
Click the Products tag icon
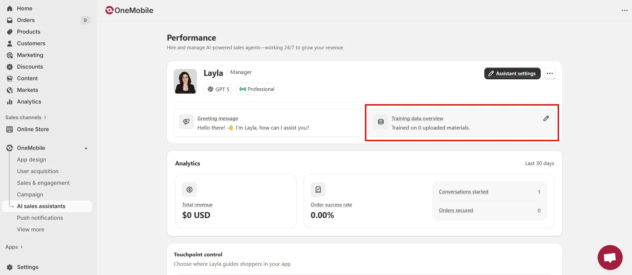10,32
